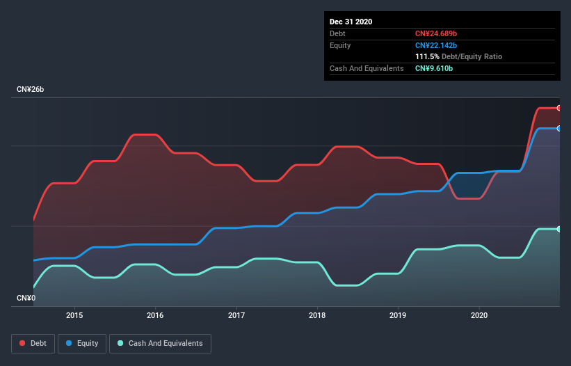Click the CN¥26b axis label
Viewport: 571px width, 366px height.
[x=30, y=89]
